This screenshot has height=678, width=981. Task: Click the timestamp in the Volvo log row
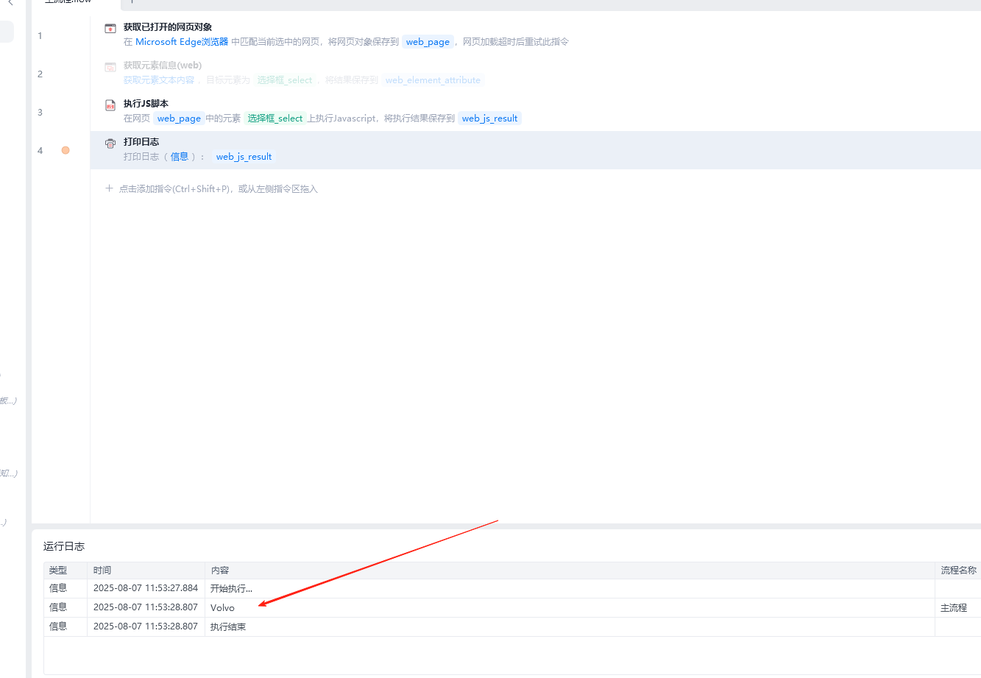point(146,607)
